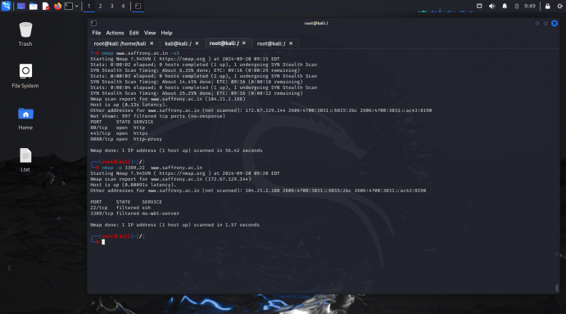Select the Trash desktop icon

point(25,34)
